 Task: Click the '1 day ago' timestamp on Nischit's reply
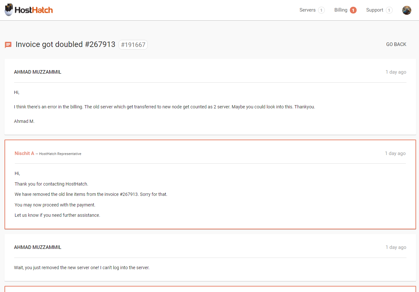coord(395,153)
